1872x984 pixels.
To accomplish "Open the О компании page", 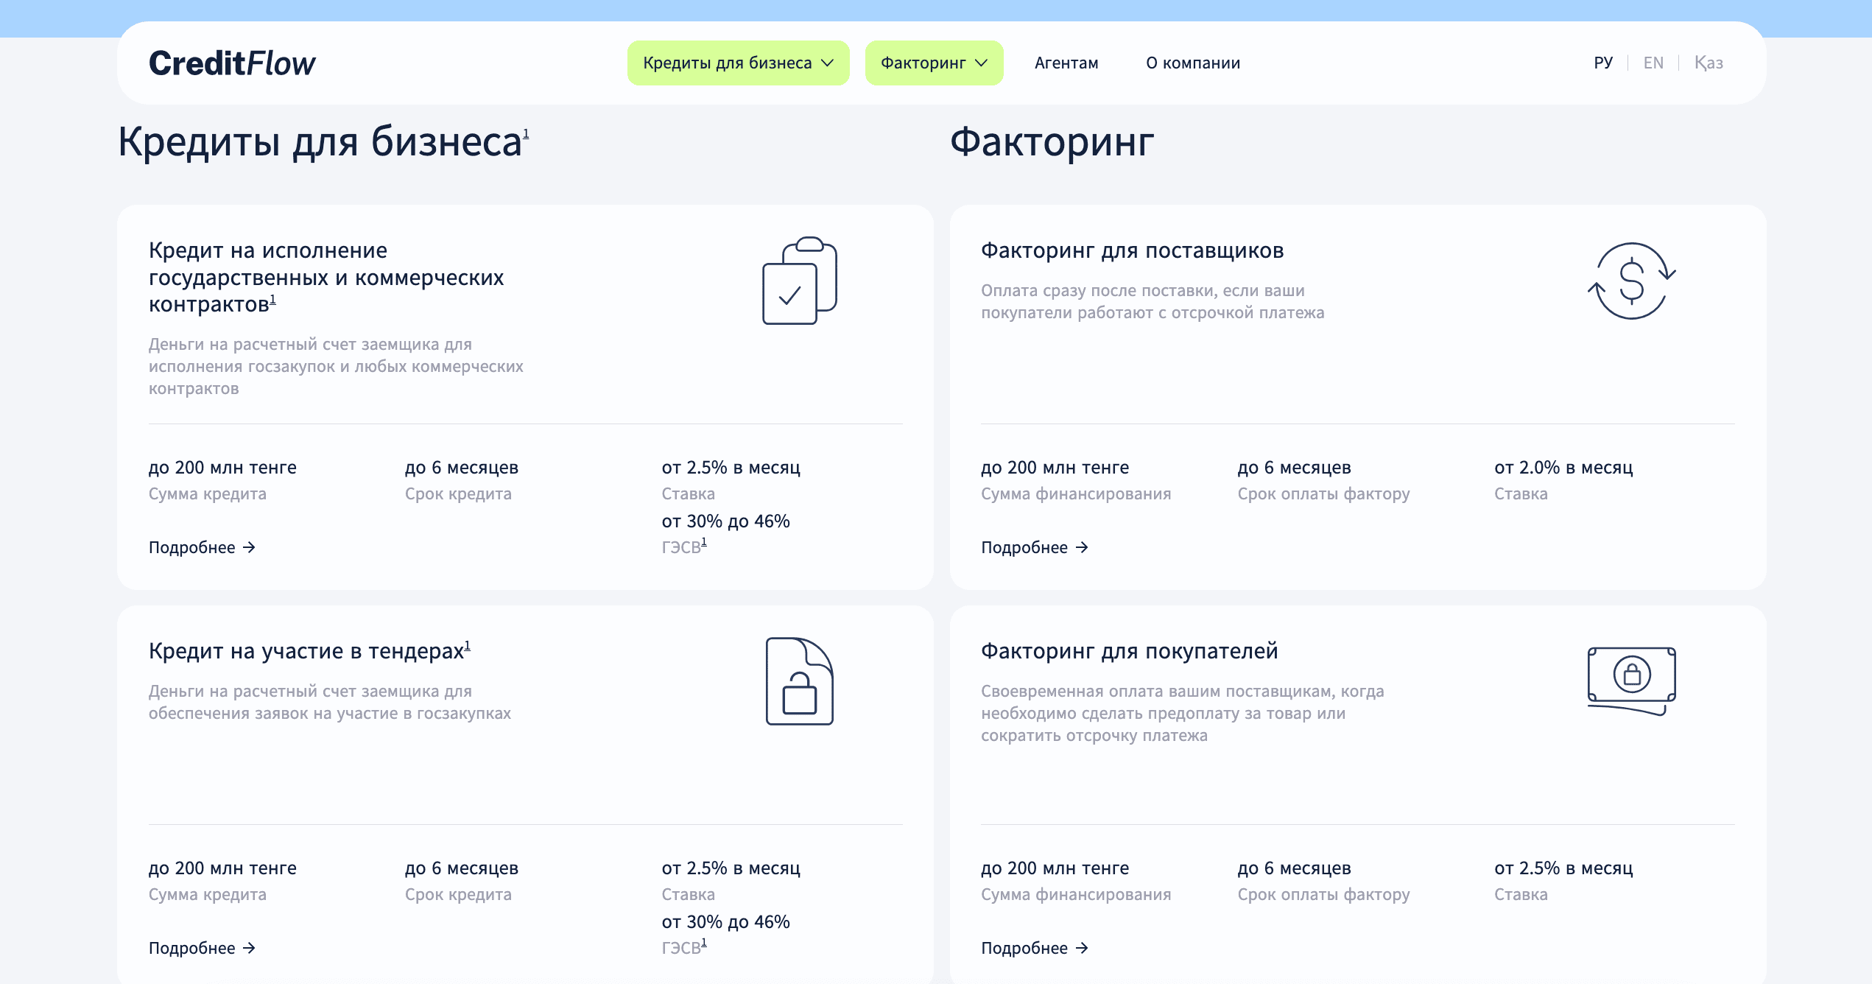I will tap(1192, 63).
